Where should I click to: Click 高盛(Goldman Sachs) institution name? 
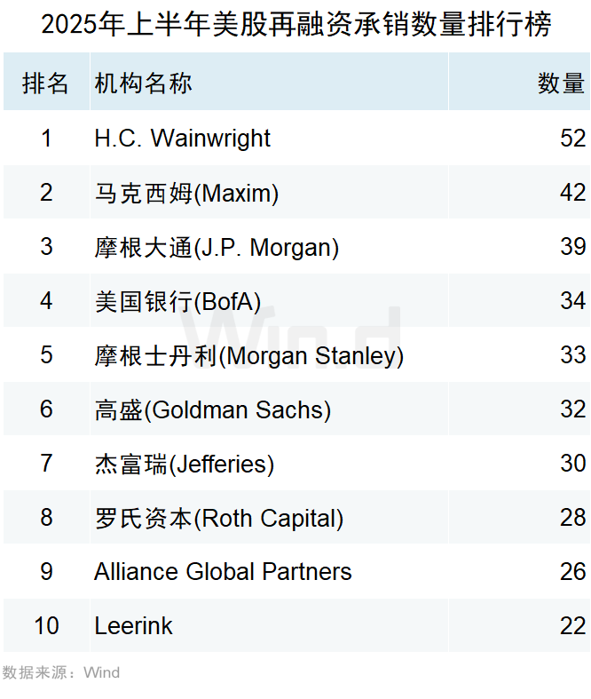(212, 409)
